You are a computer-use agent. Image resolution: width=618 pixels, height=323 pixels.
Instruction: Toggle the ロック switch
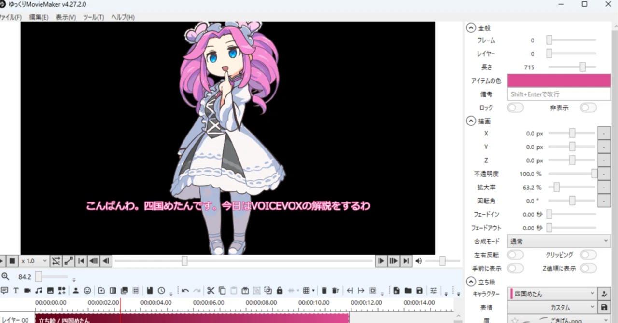coord(515,108)
